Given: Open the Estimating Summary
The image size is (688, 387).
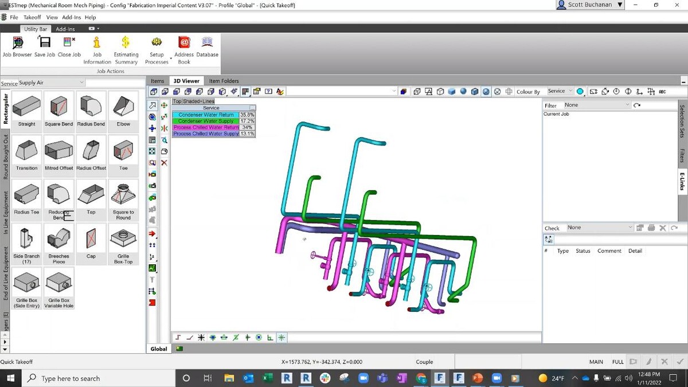Looking at the screenshot, I should pyautogui.click(x=126, y=46).
